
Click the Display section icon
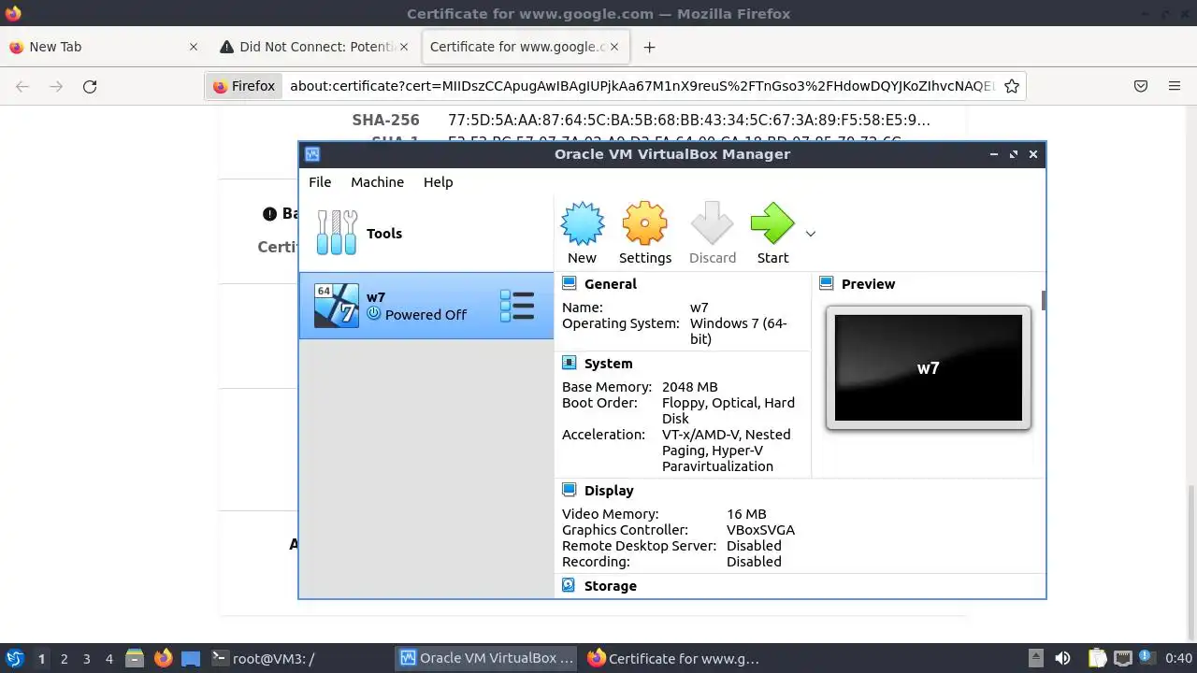(569, 490)
